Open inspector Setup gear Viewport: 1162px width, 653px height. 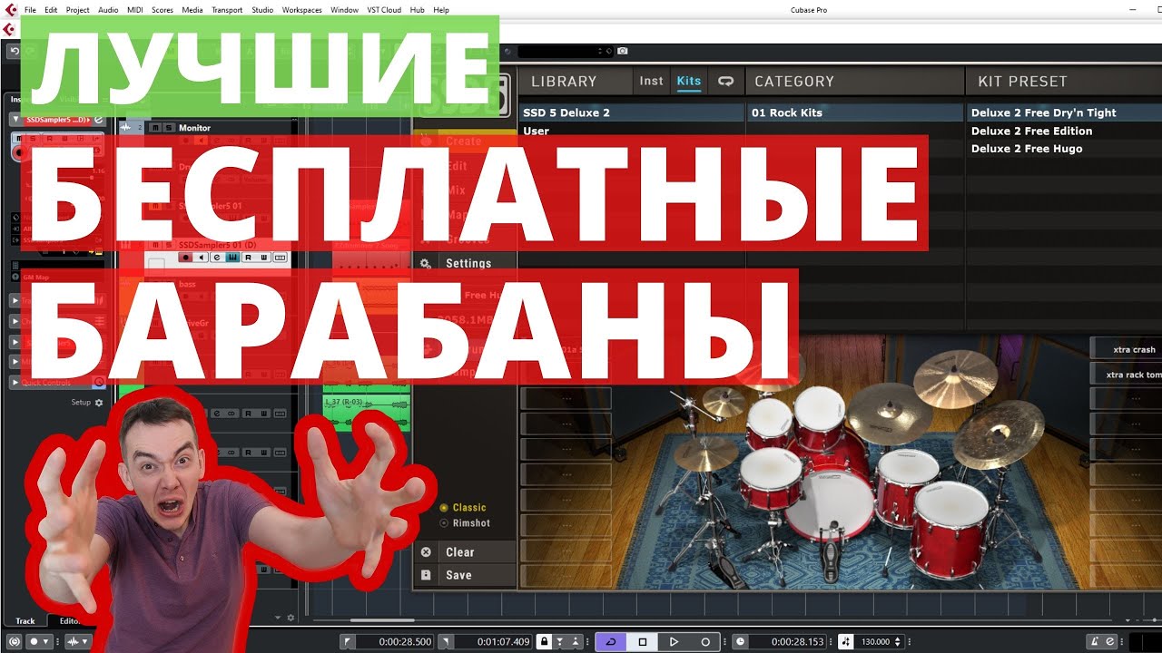coord(99,403)
